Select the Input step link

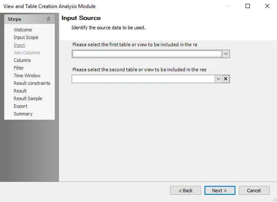[19, 45]
